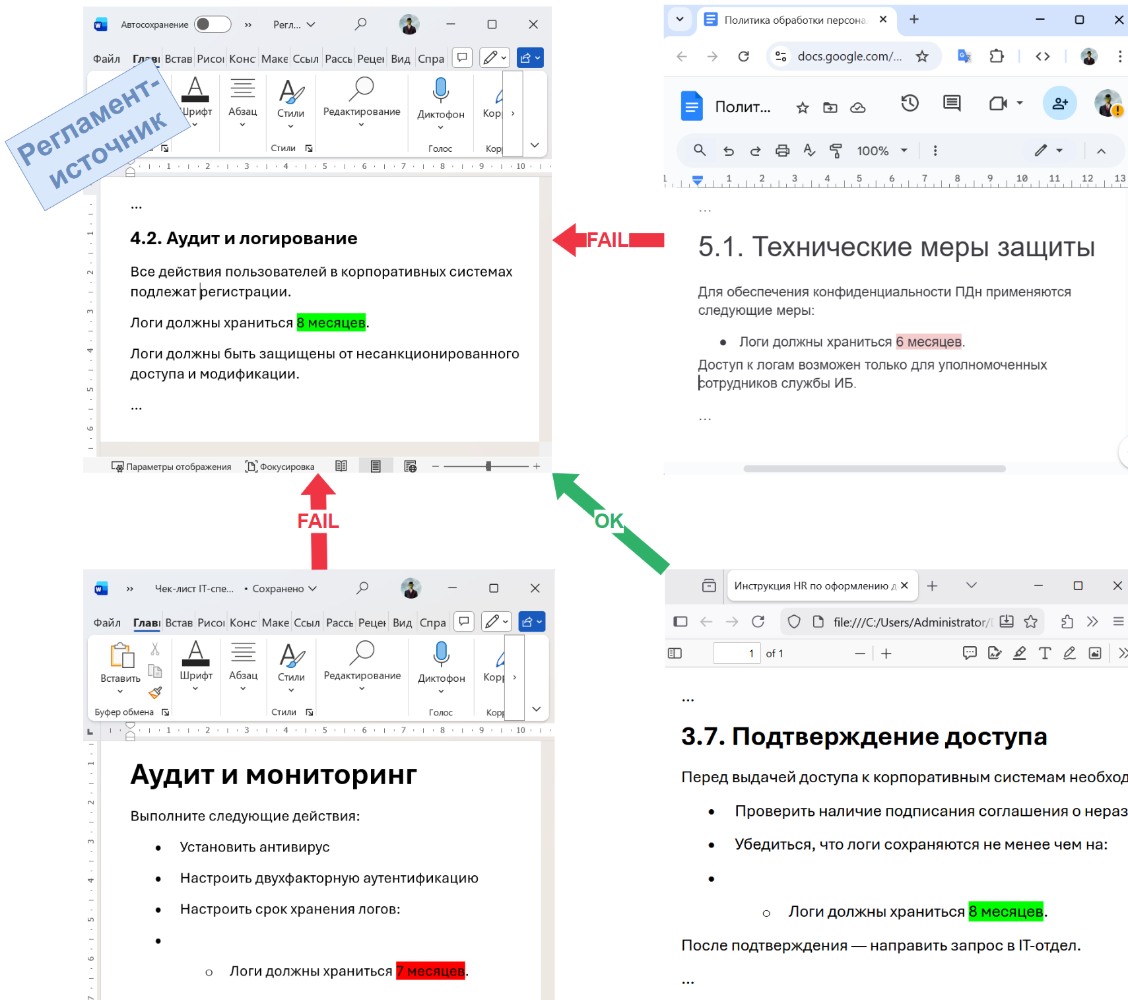The width and height of the screenshot is (1128, 1000).
Task: Start spelling check in Google Docs toolbar
Action: [810, 150]
